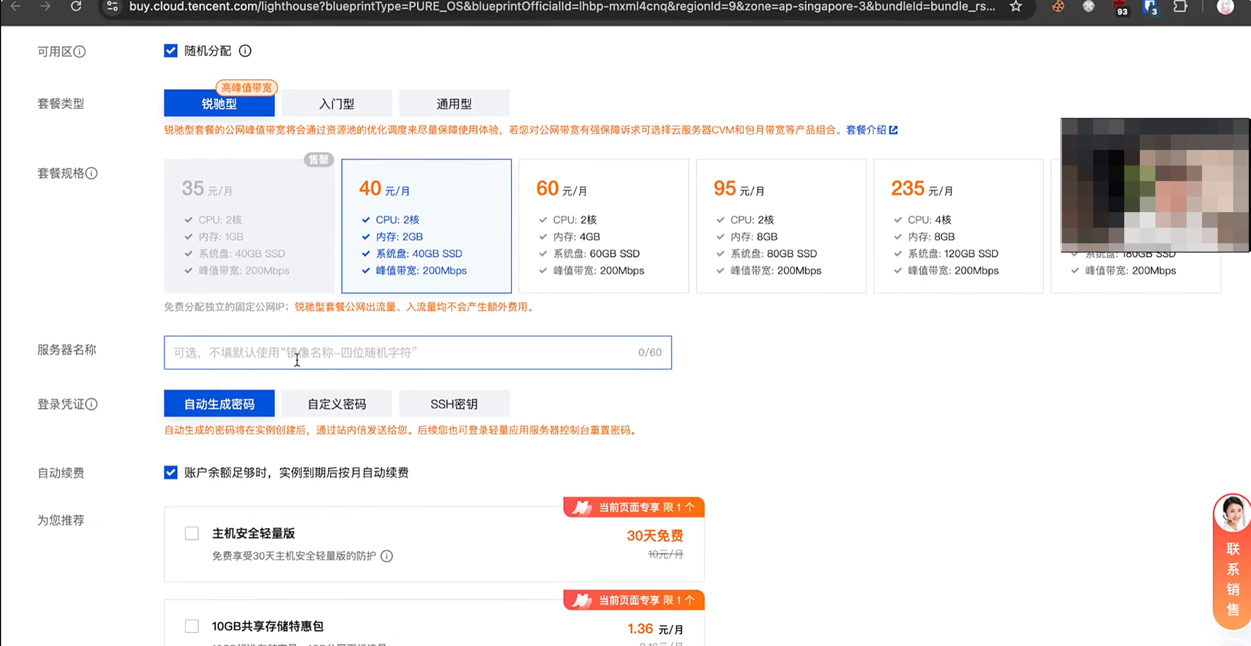Click the info icon next to 套餐规格

92,173
